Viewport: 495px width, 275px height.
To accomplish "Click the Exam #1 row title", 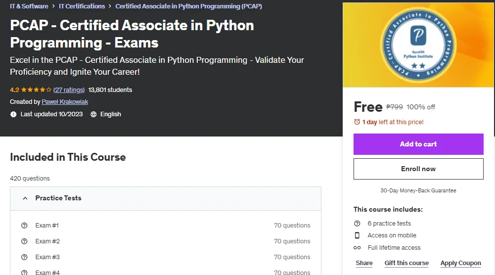I will point(46,226).
